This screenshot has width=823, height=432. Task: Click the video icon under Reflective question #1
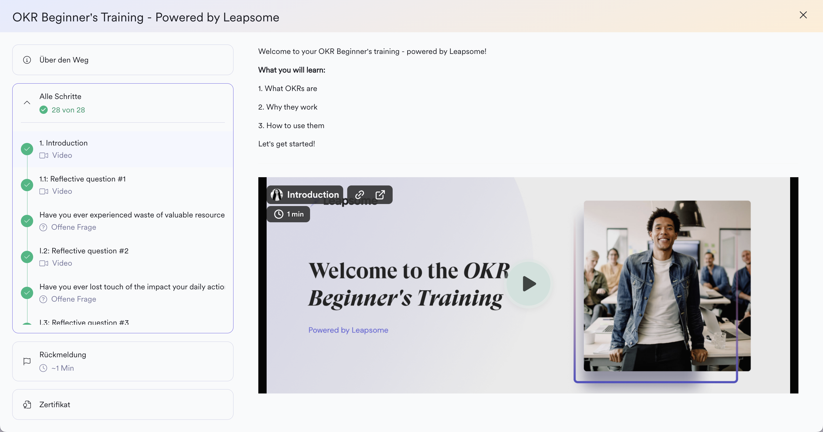pos(44,191)
